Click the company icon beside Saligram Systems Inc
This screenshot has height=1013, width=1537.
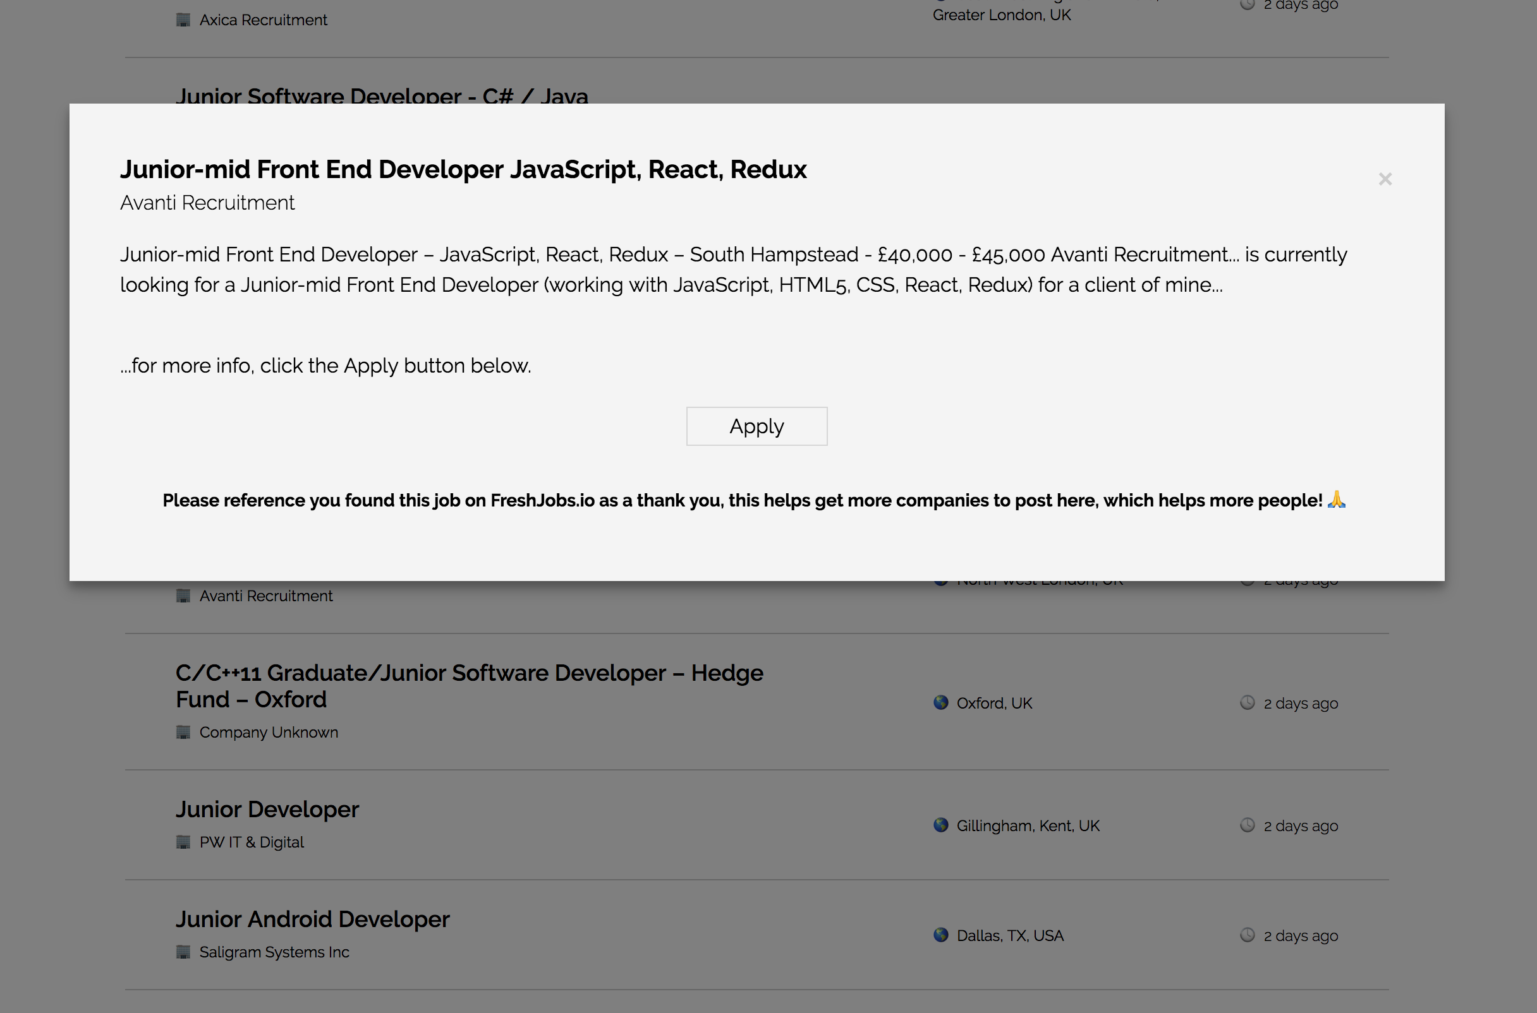183,952
